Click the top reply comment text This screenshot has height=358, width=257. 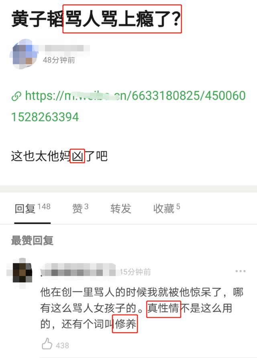[142, 308]
